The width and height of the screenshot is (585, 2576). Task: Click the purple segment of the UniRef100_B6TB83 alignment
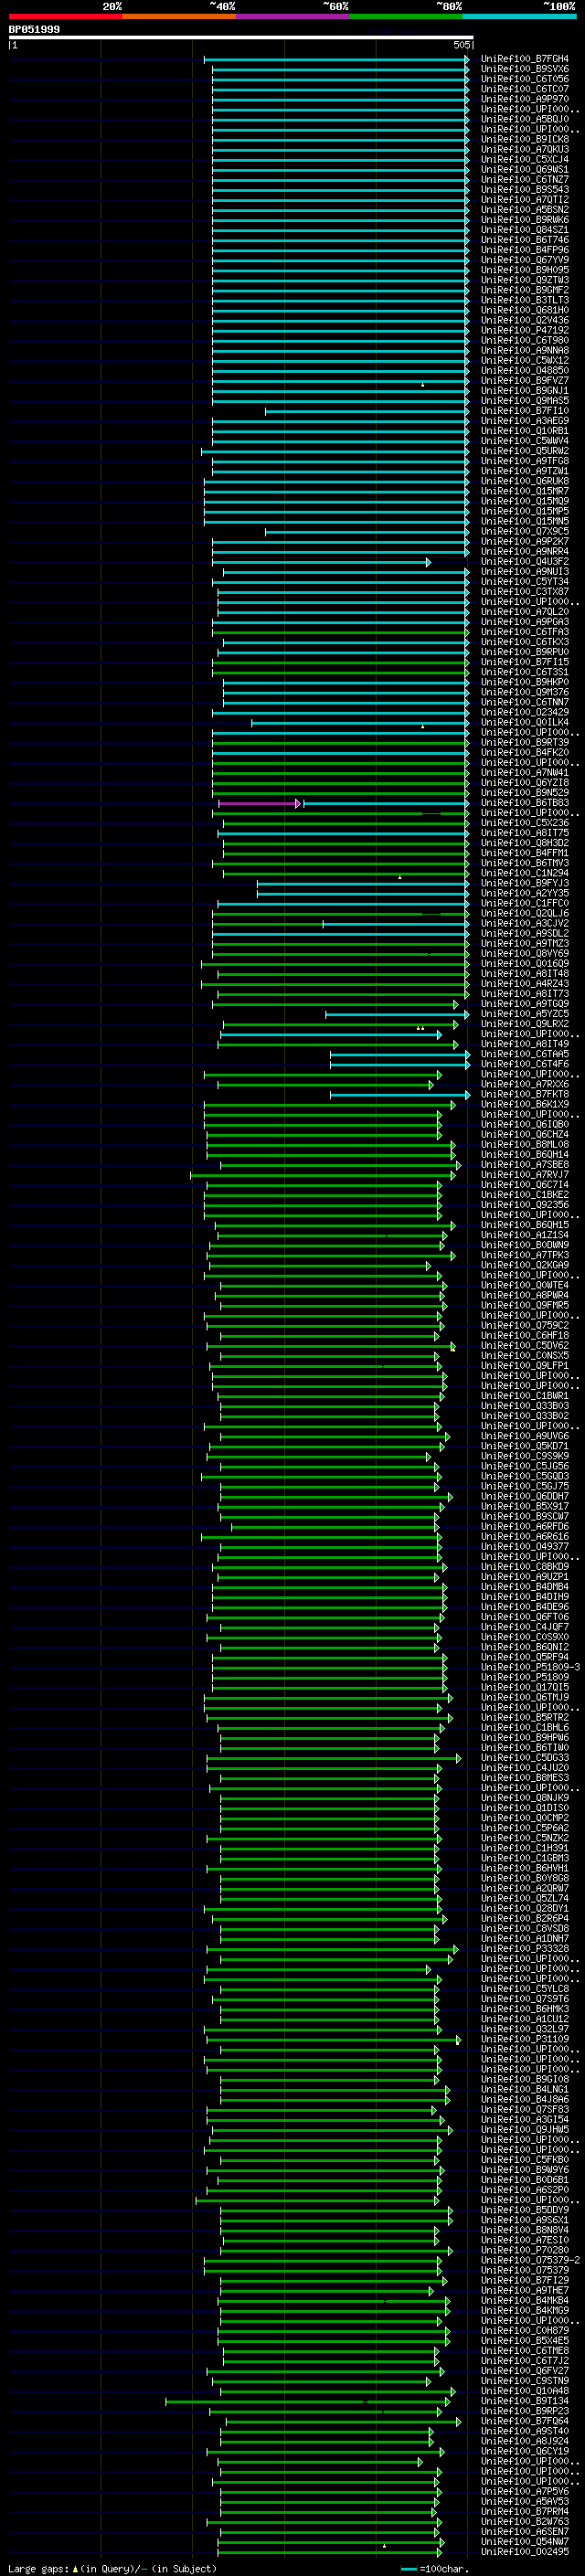[x=258, y=803]
